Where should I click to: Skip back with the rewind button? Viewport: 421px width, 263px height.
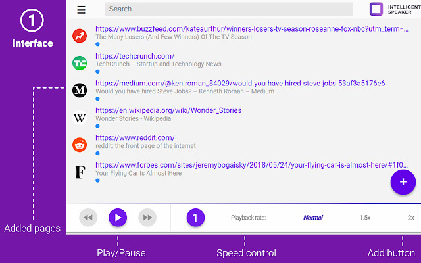(88, 217)
